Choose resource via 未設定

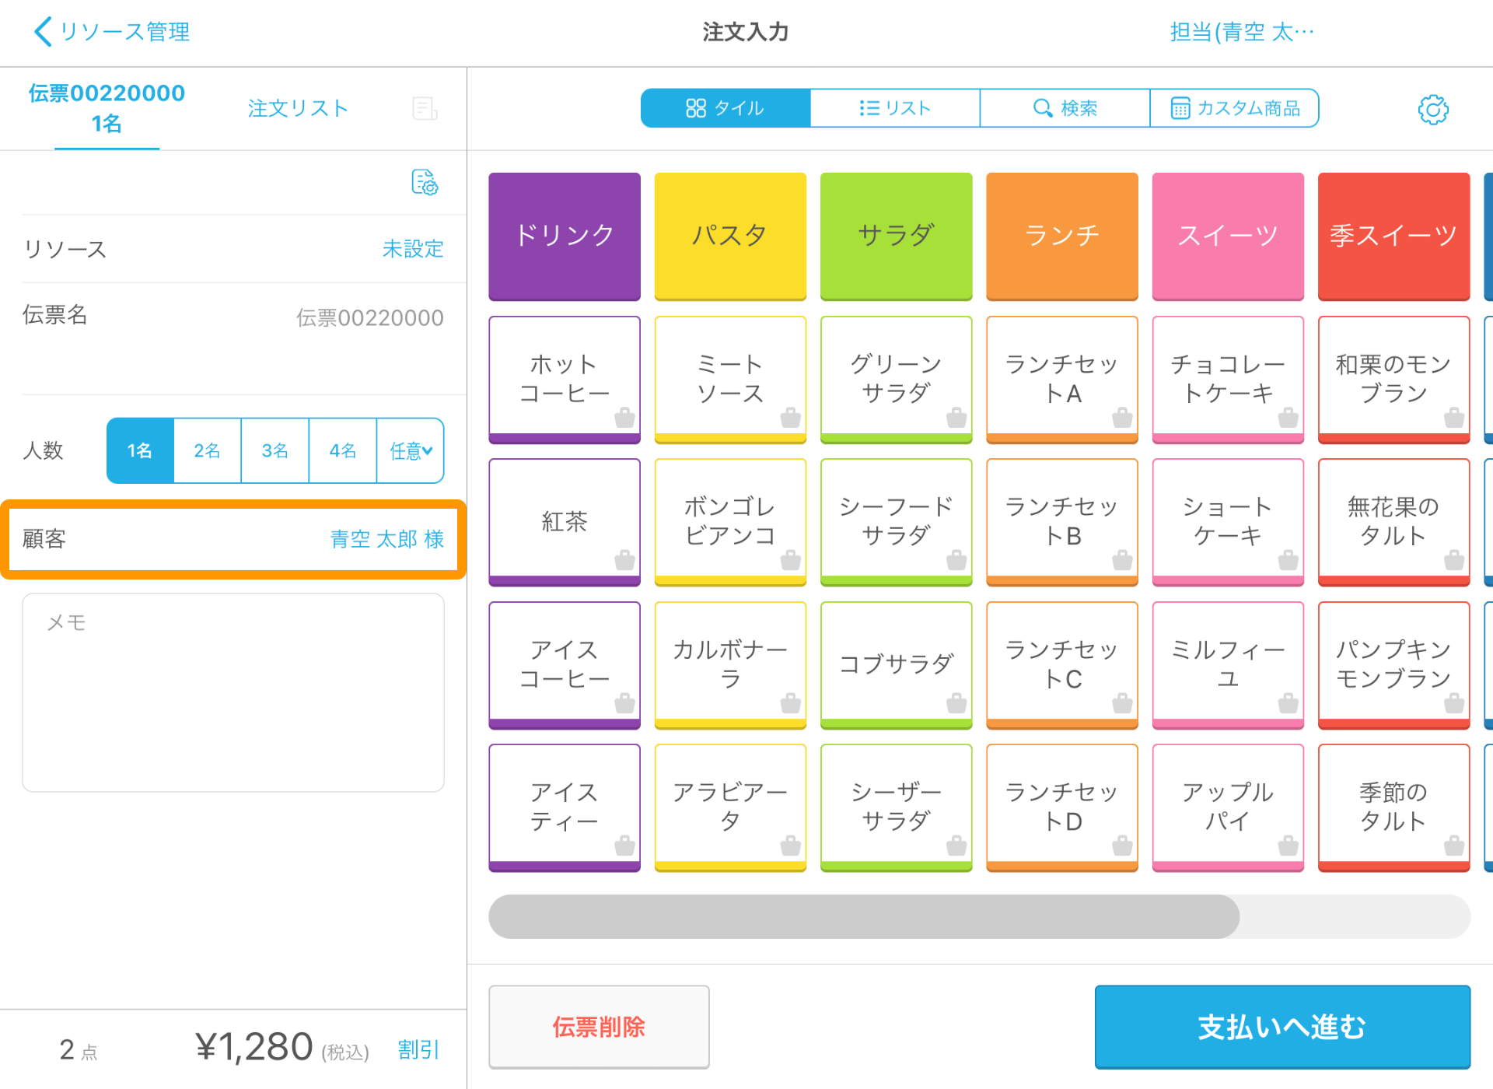[413, 249]
